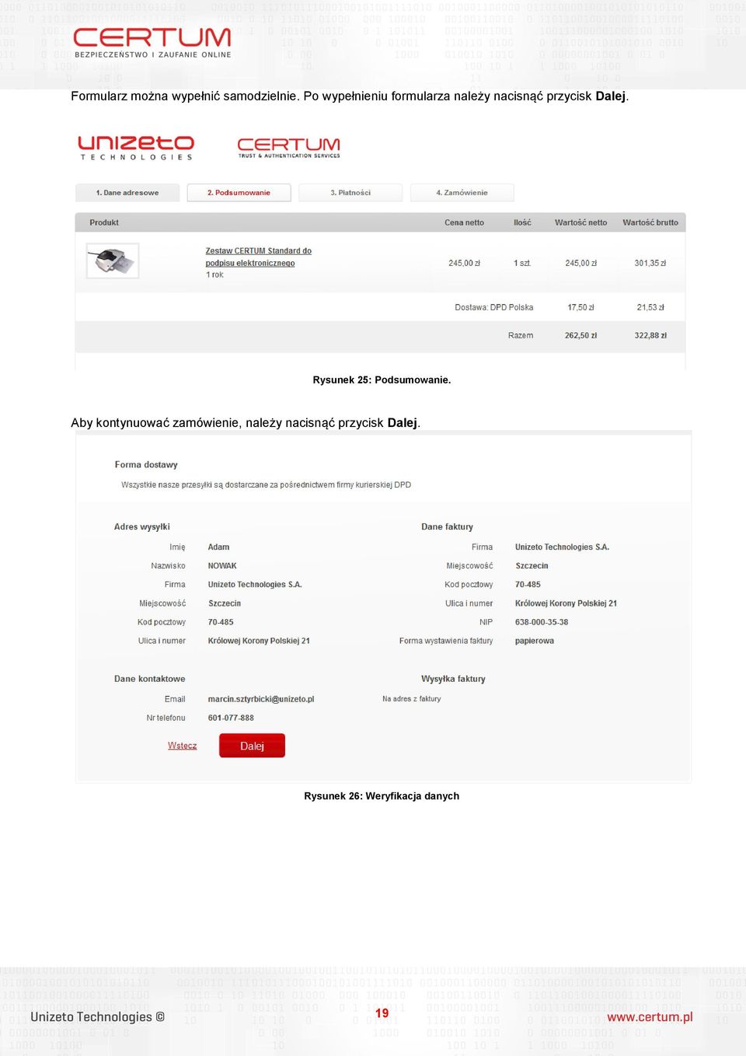Click the Unizeto Technologies © footer text
This screenshot has width=746, height=1056.
[x=97, y=1017]
